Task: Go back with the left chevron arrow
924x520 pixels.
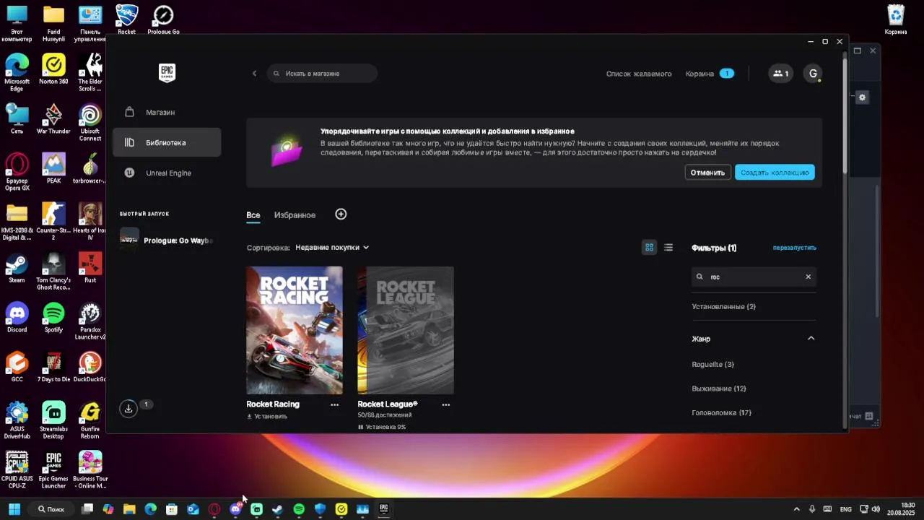Action: [254, 74]
